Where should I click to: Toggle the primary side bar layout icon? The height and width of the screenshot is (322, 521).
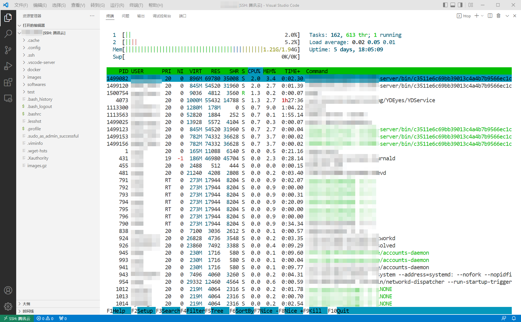coord(445,5)
